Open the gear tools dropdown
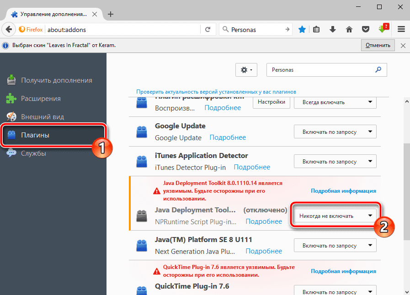The image size is (410, 295). (246, 70)
